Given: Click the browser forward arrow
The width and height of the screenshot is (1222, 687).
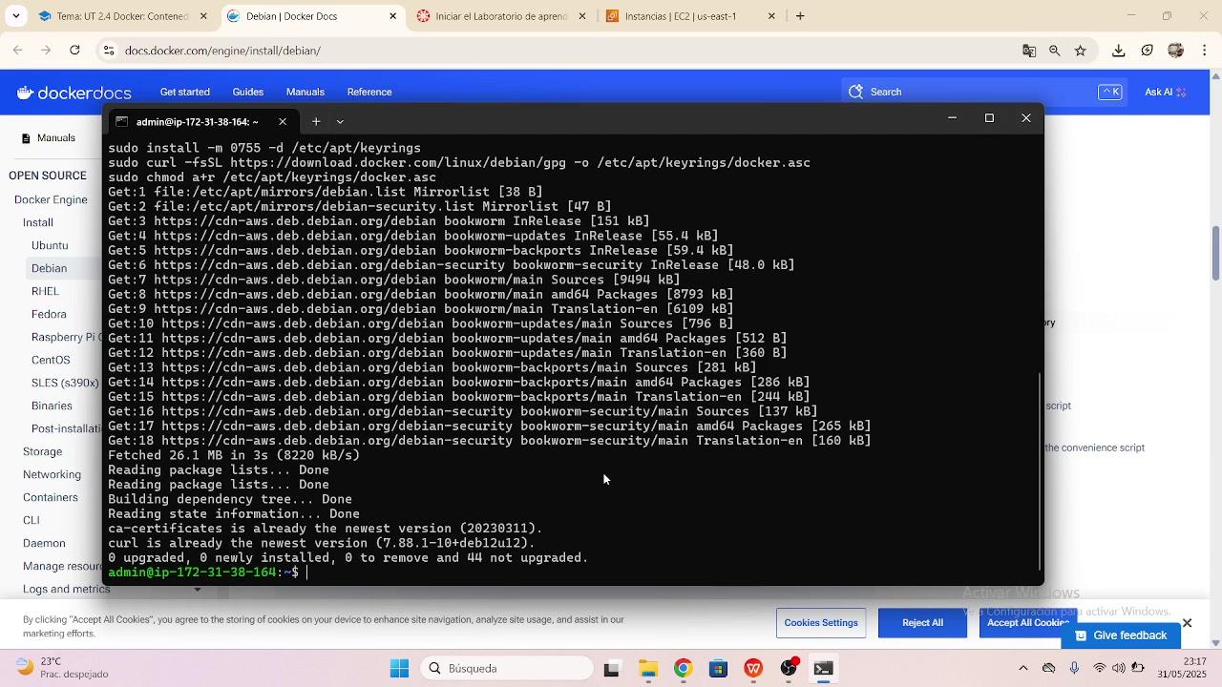Looking at the screenshot, I should click(46, 51).
